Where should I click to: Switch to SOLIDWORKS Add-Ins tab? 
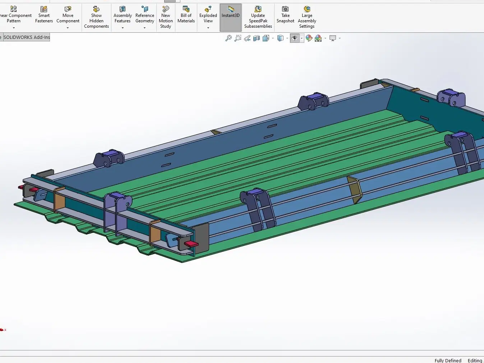pyautogui.click(x=27, y=37)
